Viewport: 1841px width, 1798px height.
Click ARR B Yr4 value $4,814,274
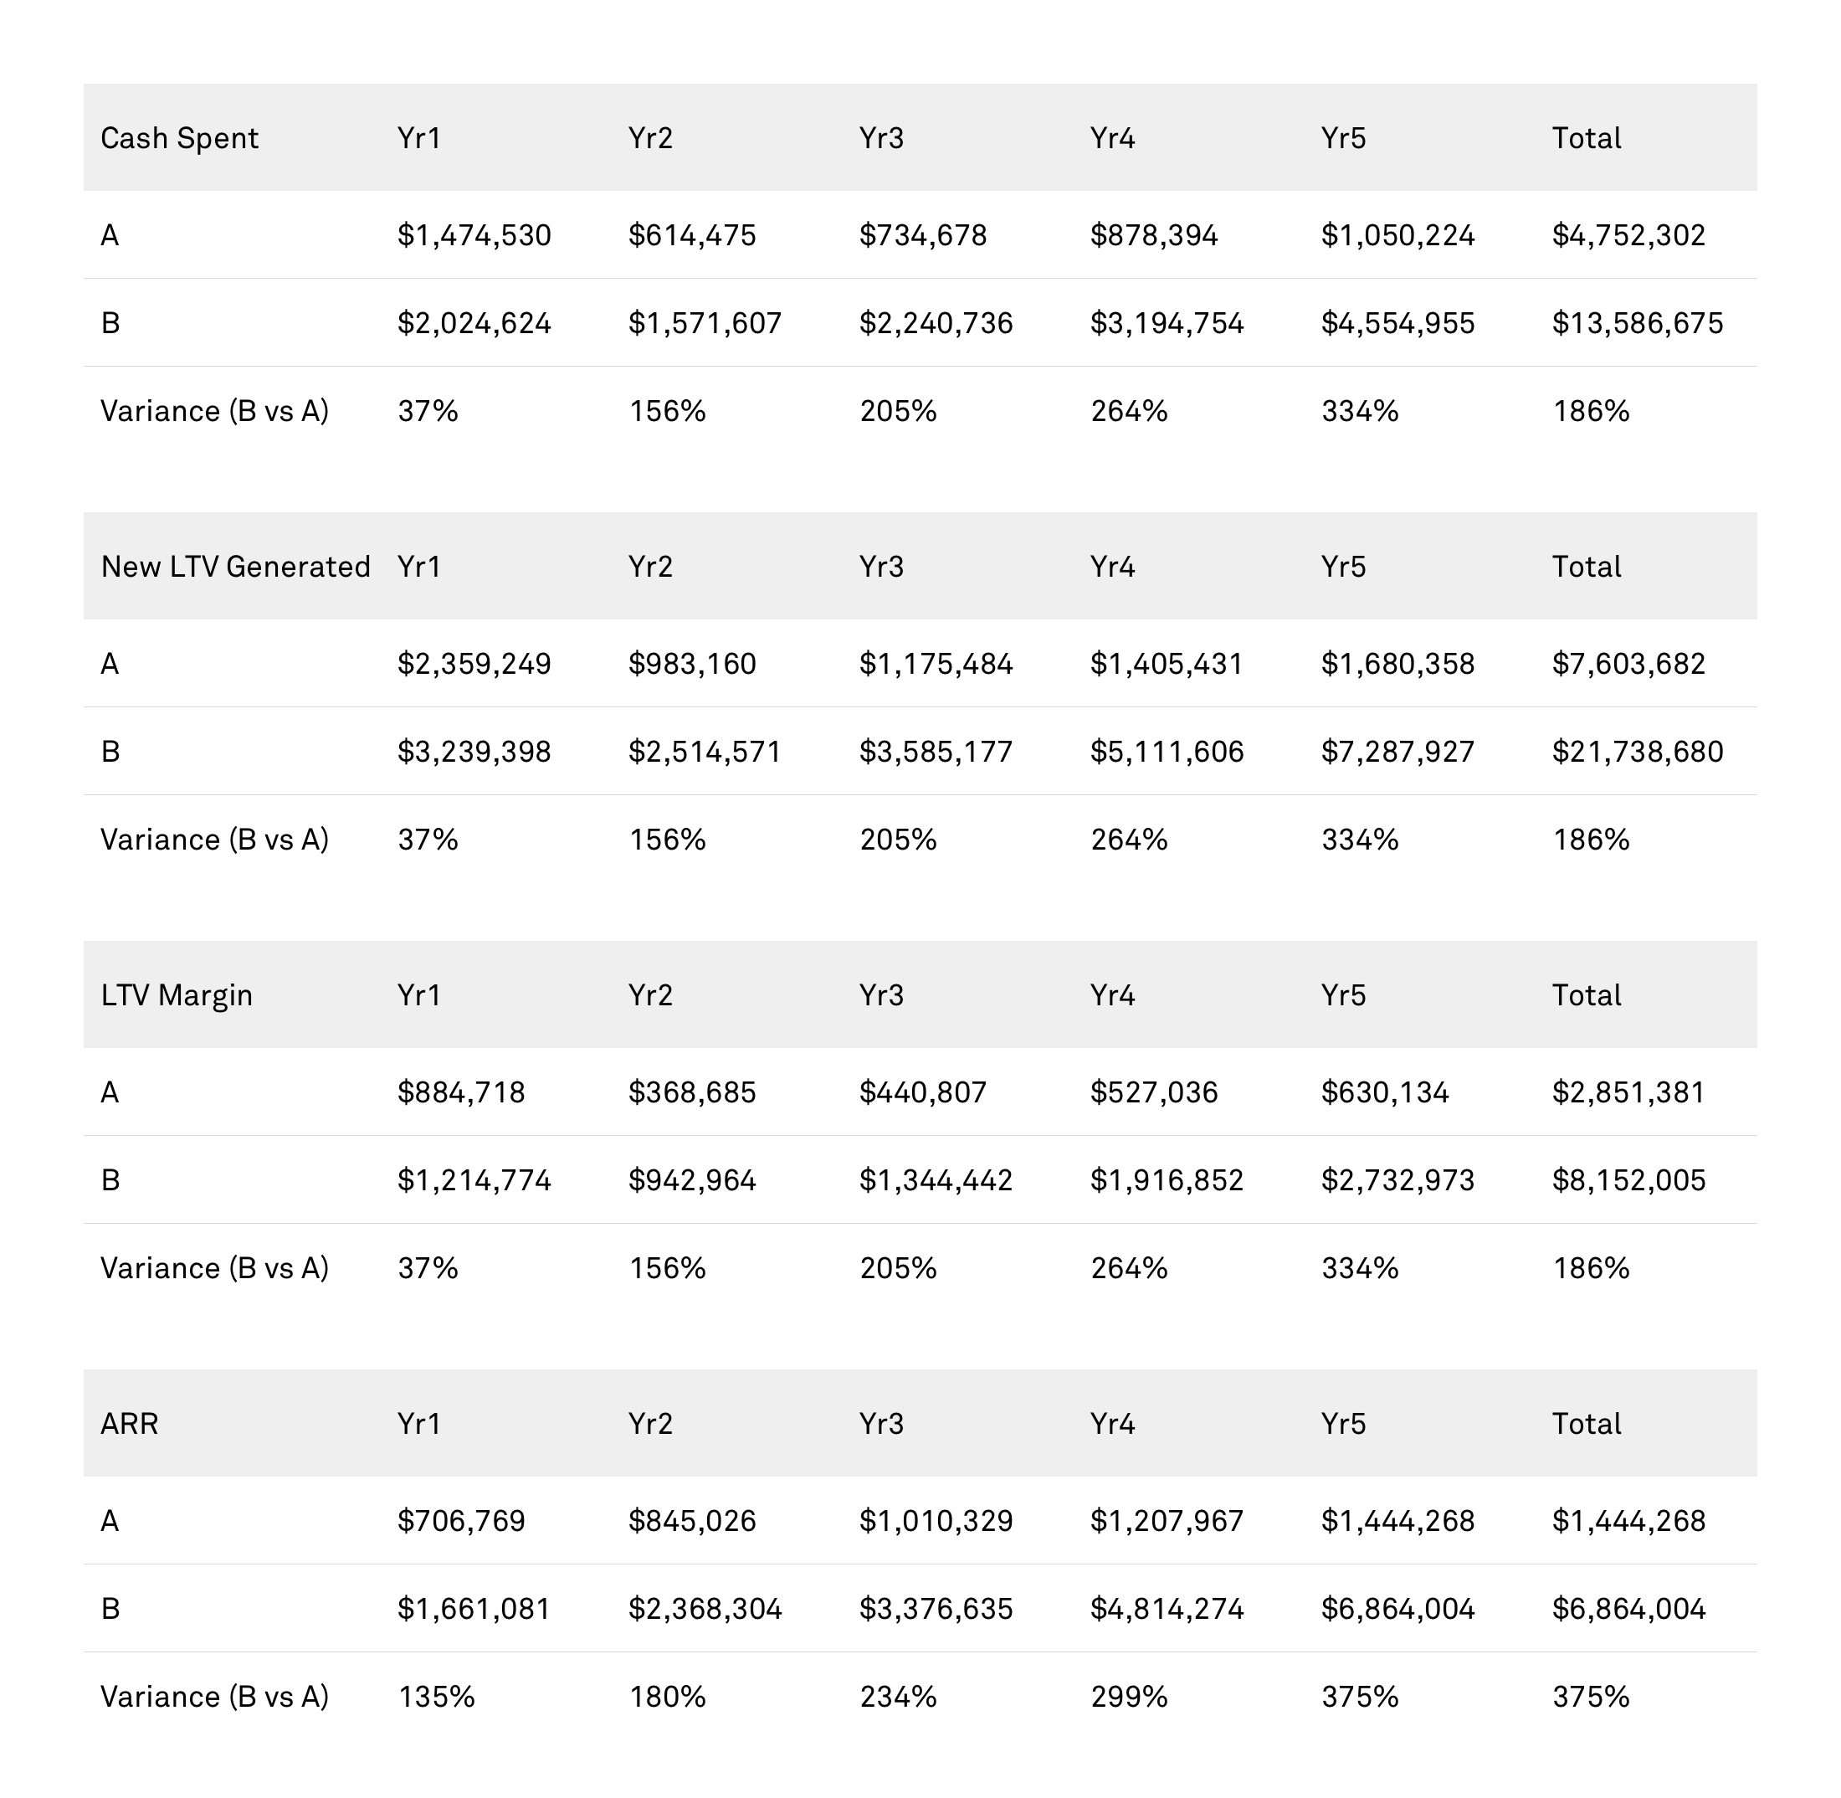(1167, 1609)
